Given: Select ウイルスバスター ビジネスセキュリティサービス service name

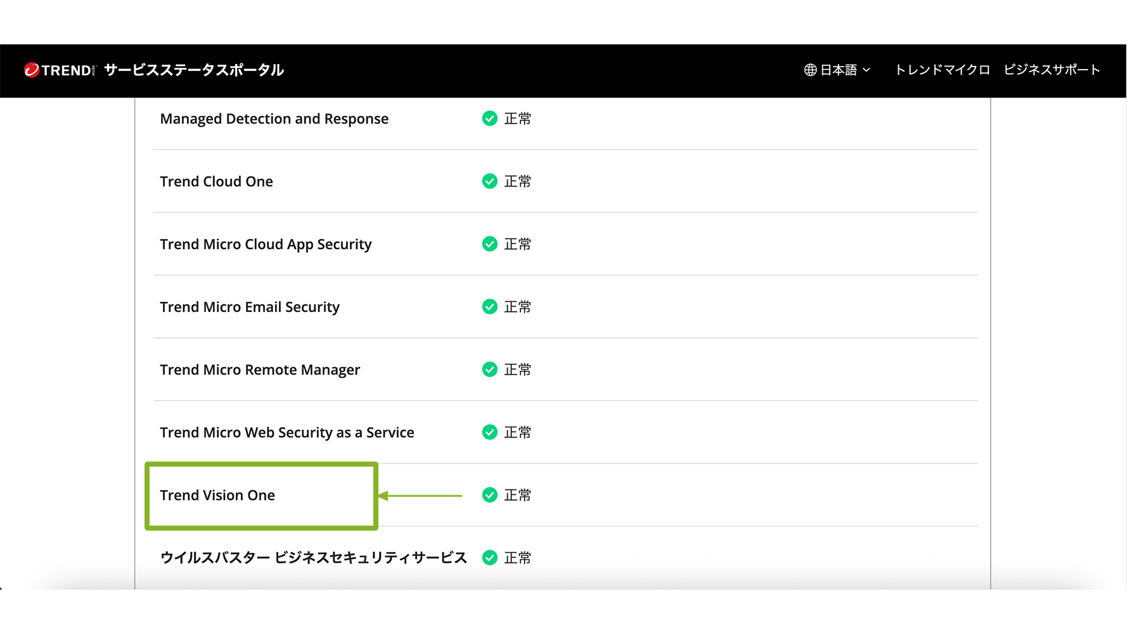Looking at the screenshot, I should [313, 558].
